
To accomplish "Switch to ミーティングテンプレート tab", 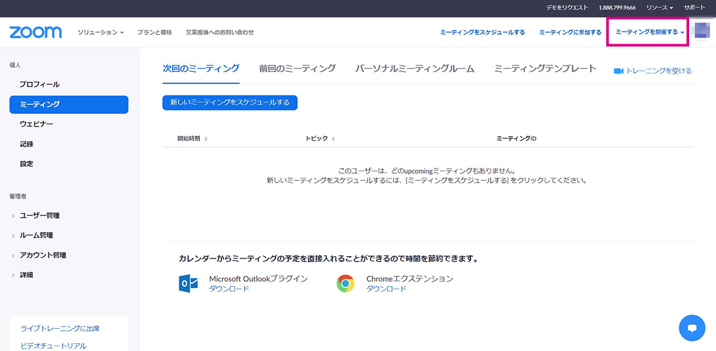I will click(545, 69).
